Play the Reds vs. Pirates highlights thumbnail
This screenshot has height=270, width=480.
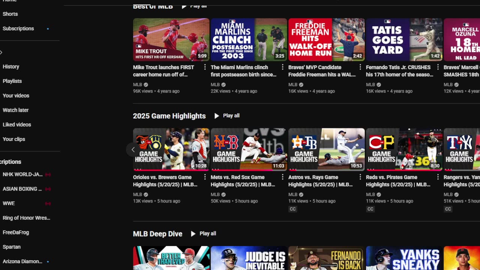pos(404,149)
